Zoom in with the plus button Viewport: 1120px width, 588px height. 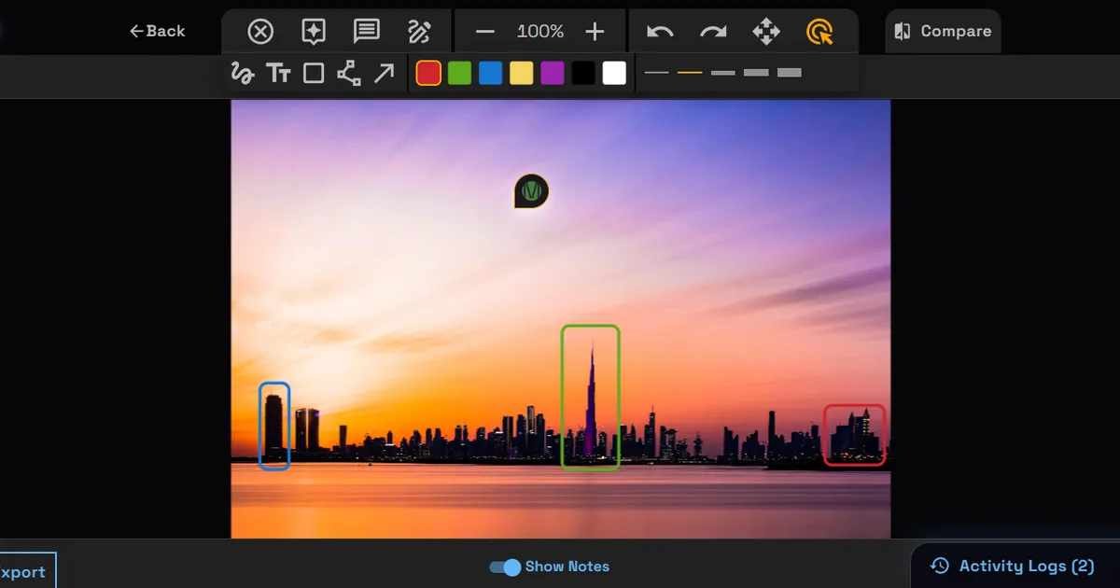(x=595, y=32)
